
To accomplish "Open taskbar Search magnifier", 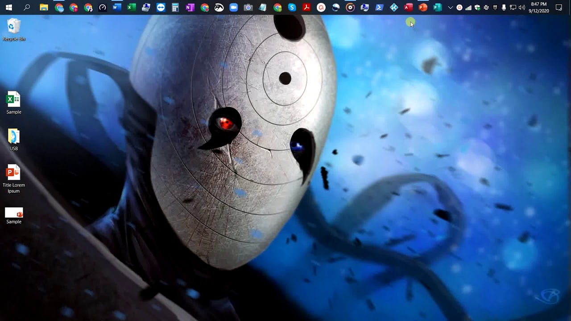I will (x=27, y=8).
